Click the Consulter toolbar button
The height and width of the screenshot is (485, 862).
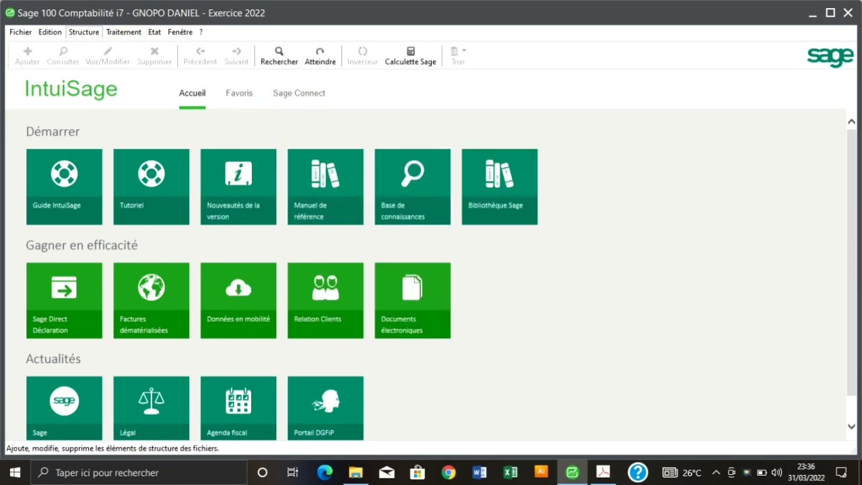[63, 56]
